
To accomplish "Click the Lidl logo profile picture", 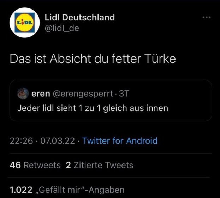I will (24, 22).
